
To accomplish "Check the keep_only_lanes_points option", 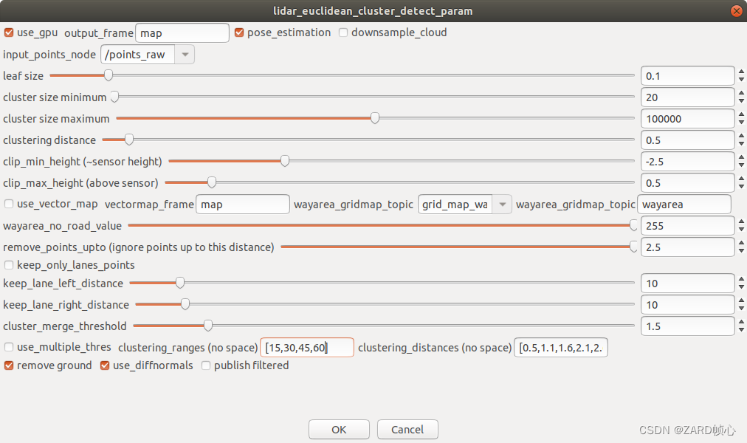I will [9, 265].
